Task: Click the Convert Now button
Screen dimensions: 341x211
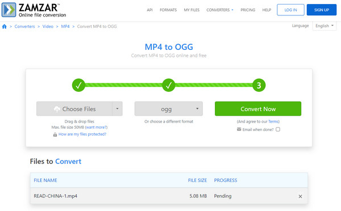Action: coord(258,108)
